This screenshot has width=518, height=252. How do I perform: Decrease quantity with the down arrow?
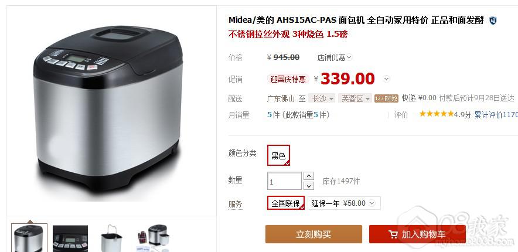click(309, 186)
